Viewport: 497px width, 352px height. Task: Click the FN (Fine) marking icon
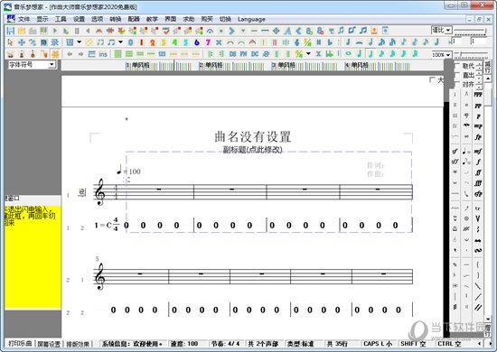point(243,54)
